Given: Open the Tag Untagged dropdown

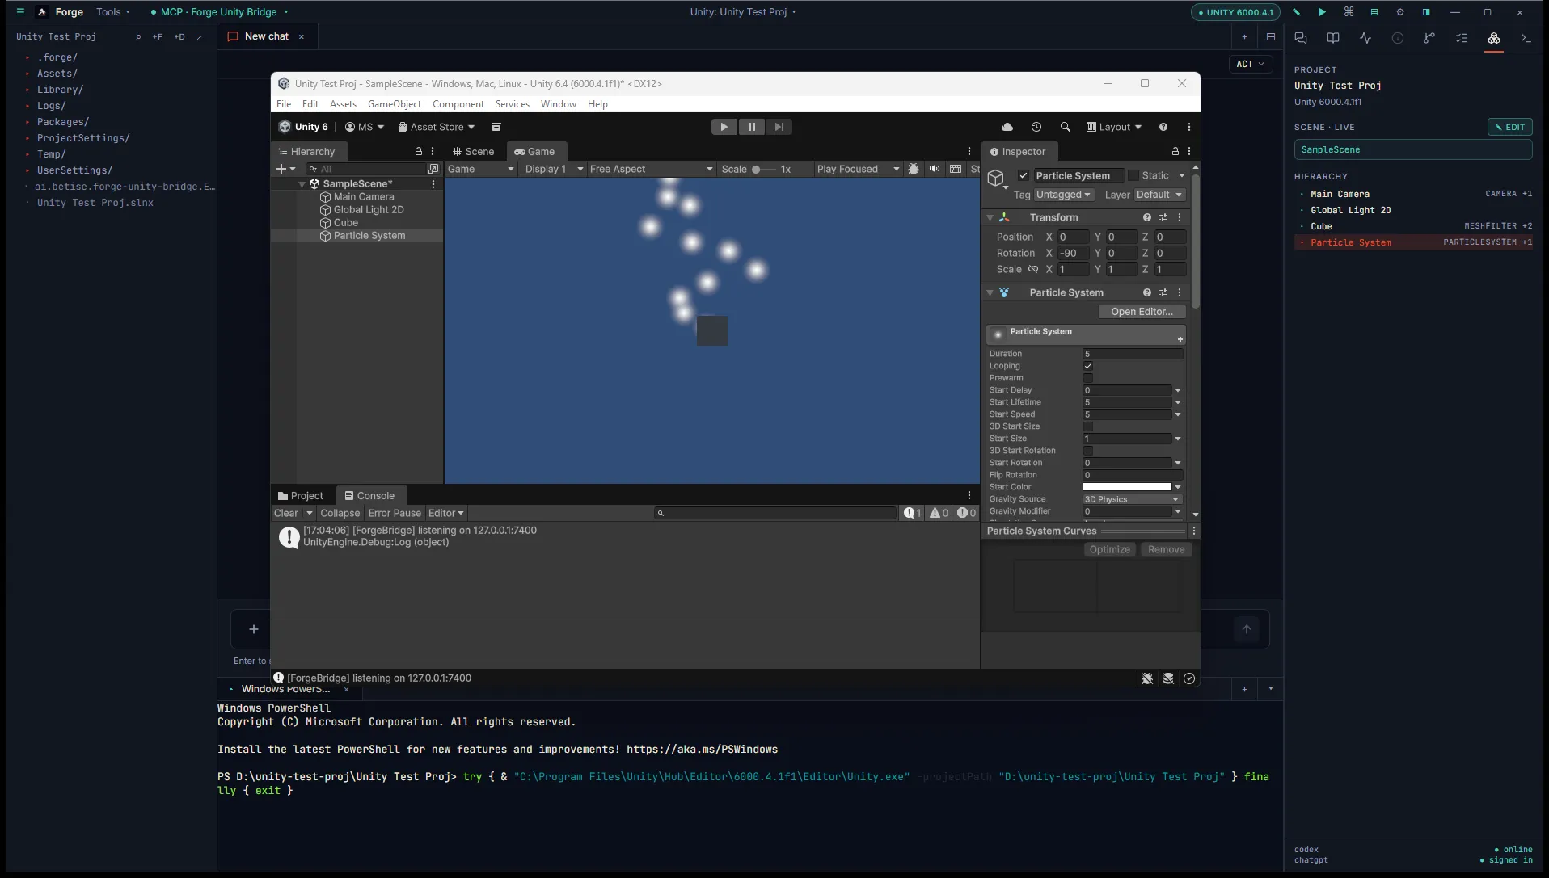Looking at the screenshot, I should [x=1063, y=195].
